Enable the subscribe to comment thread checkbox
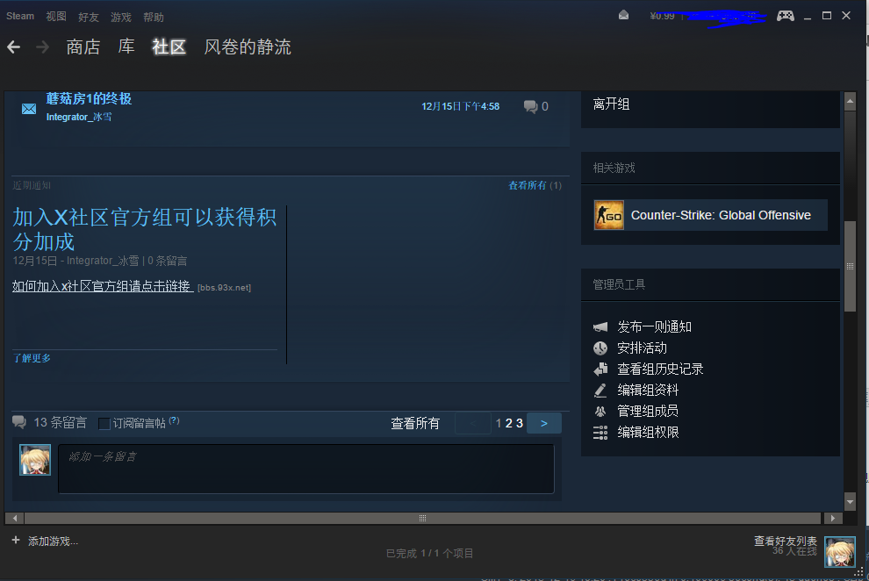 coord(103,422)
